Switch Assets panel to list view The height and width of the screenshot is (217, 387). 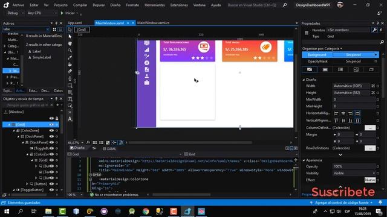[60, 30]
